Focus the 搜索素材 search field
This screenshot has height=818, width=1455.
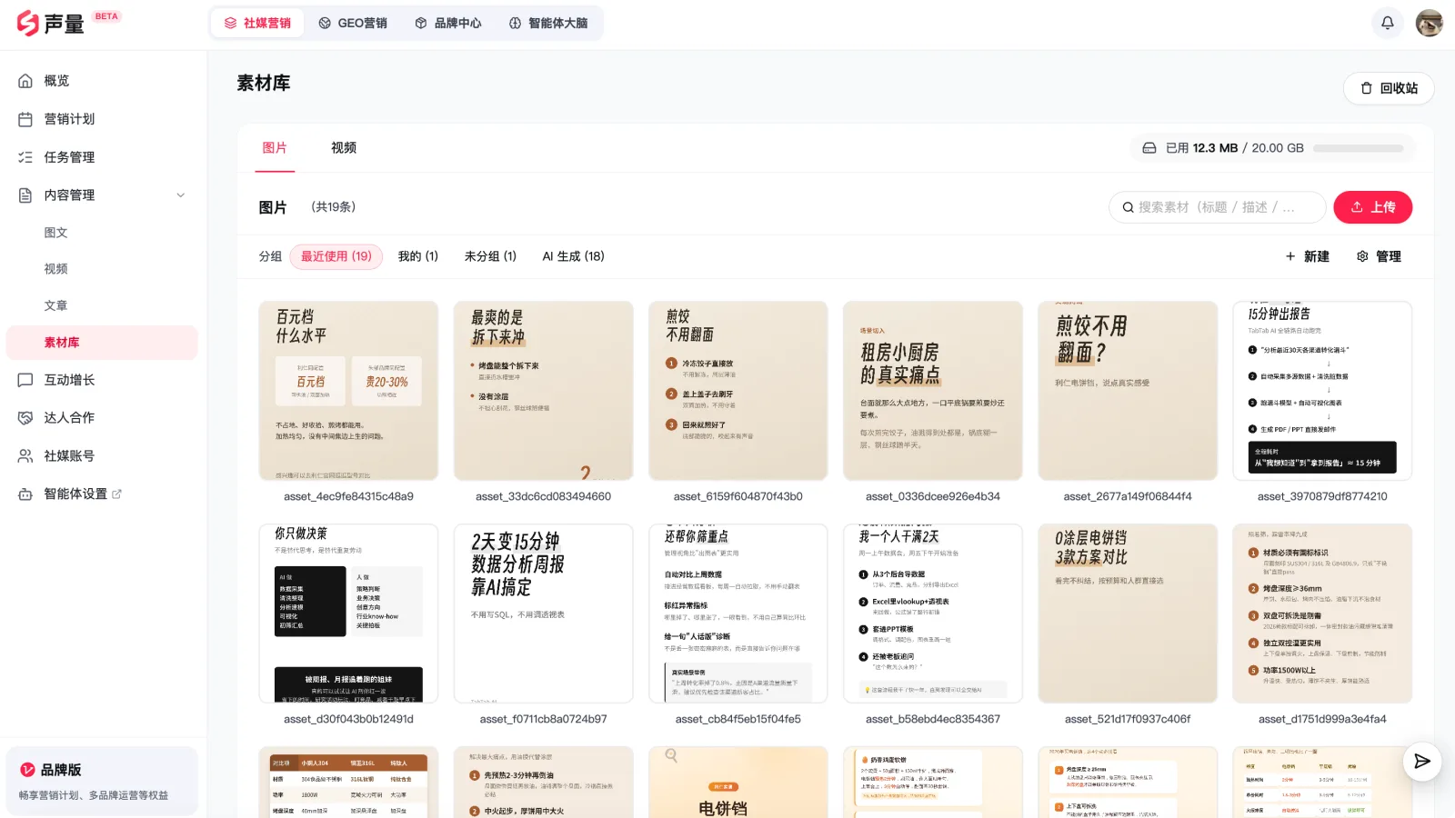pos(1217,207)
